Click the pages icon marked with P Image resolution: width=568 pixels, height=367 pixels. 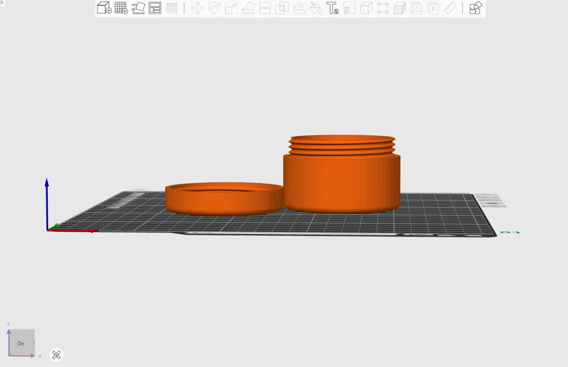pos(433,8)
